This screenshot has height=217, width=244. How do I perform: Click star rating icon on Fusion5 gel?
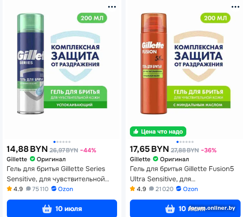click(132, 188)
